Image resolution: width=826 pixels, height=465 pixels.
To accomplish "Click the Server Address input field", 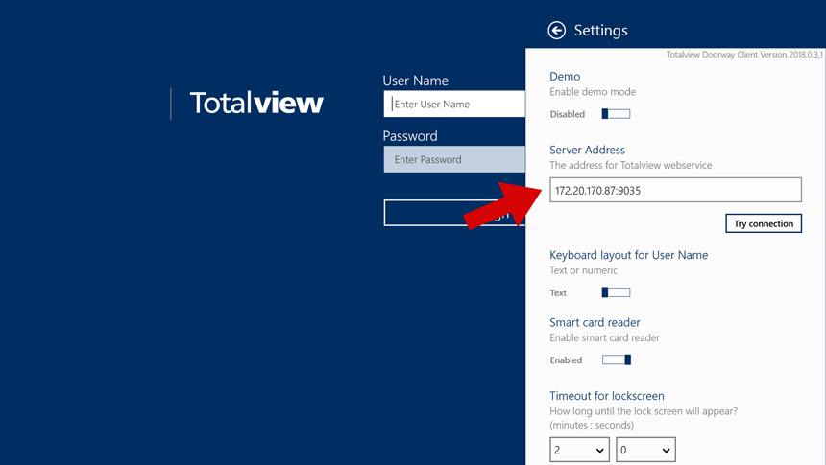I will pyautogui.click(x=675, y=190).
